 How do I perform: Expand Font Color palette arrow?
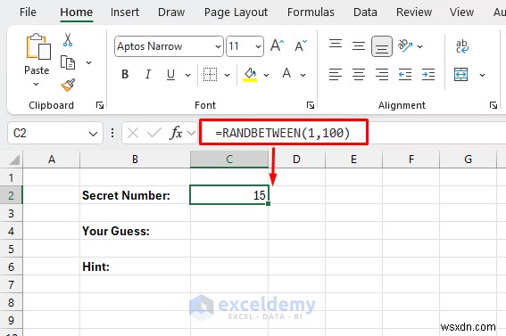pos(303,75)
